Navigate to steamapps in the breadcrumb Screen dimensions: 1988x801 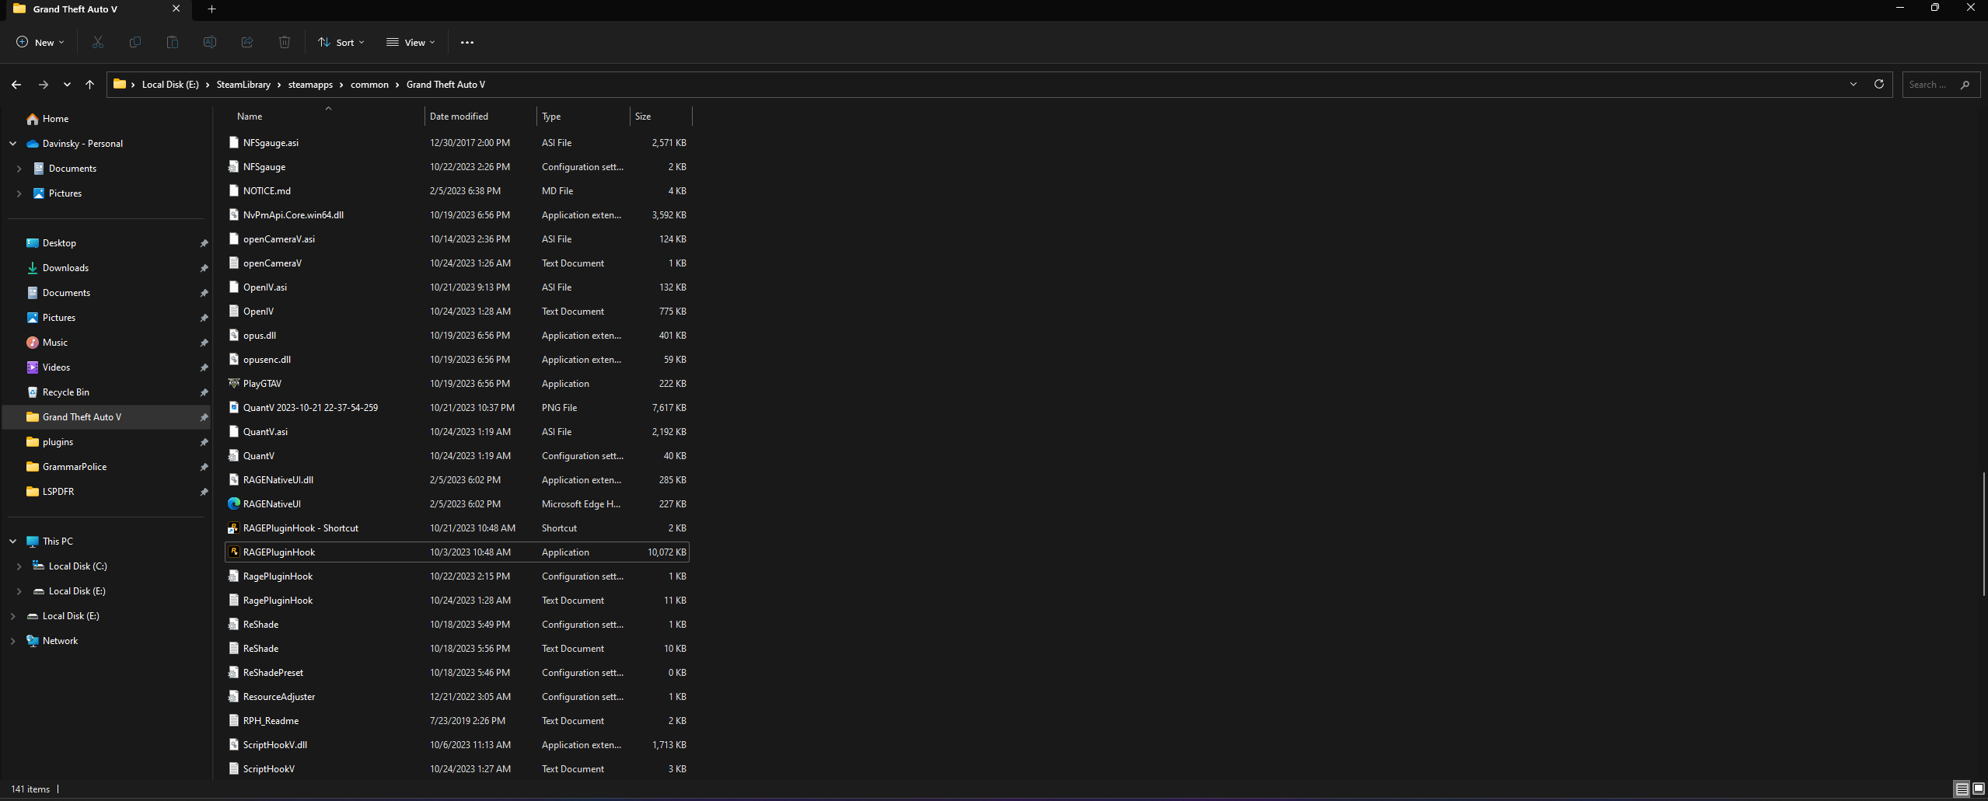coord(310,85)
